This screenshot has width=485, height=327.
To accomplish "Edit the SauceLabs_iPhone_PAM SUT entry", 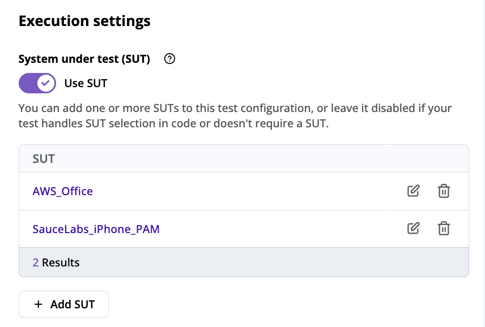I will point(413,228).
